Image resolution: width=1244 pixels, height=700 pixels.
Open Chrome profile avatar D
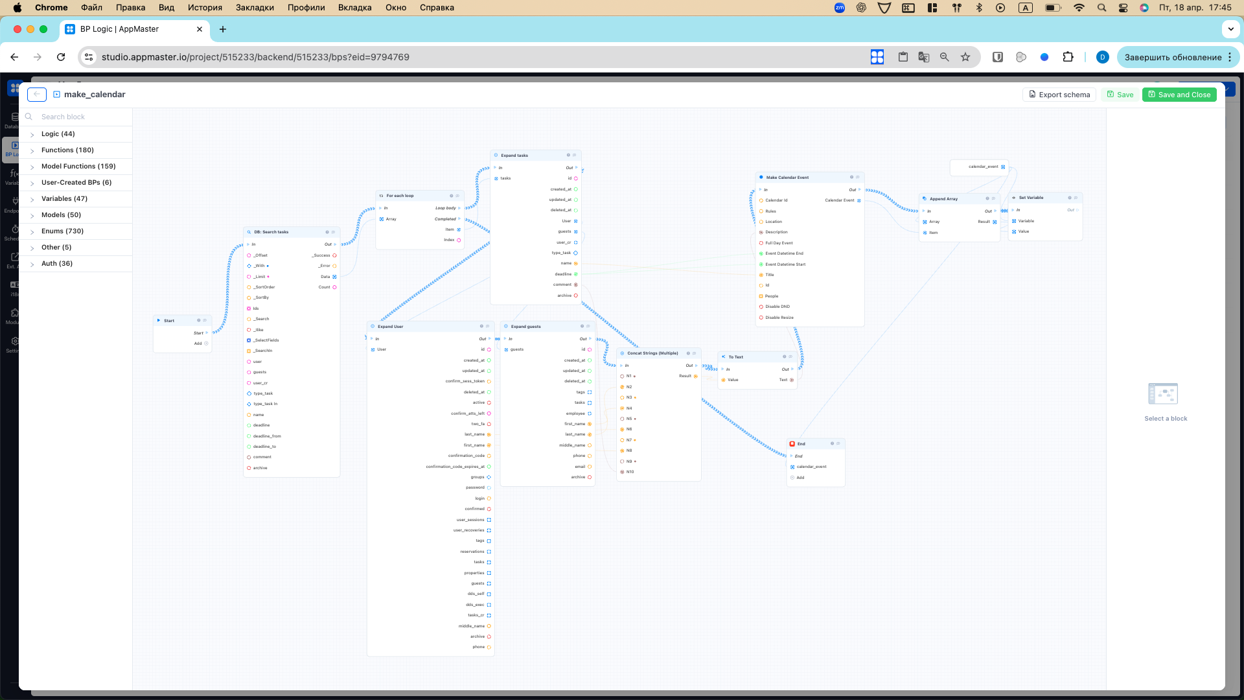coord(1102,57)
